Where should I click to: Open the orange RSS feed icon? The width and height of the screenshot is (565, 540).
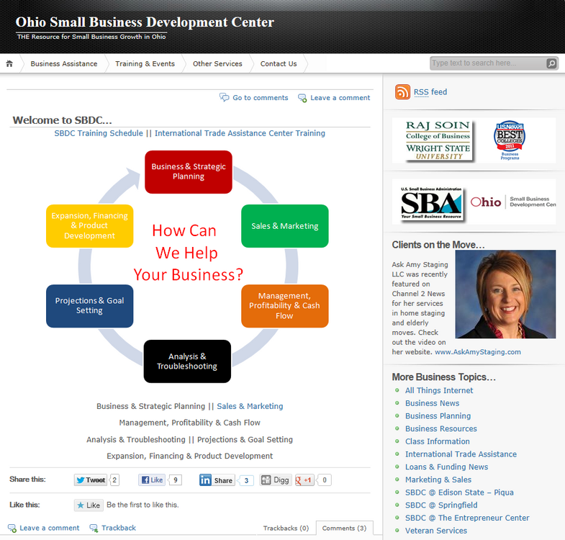click(x=402, y=92)
